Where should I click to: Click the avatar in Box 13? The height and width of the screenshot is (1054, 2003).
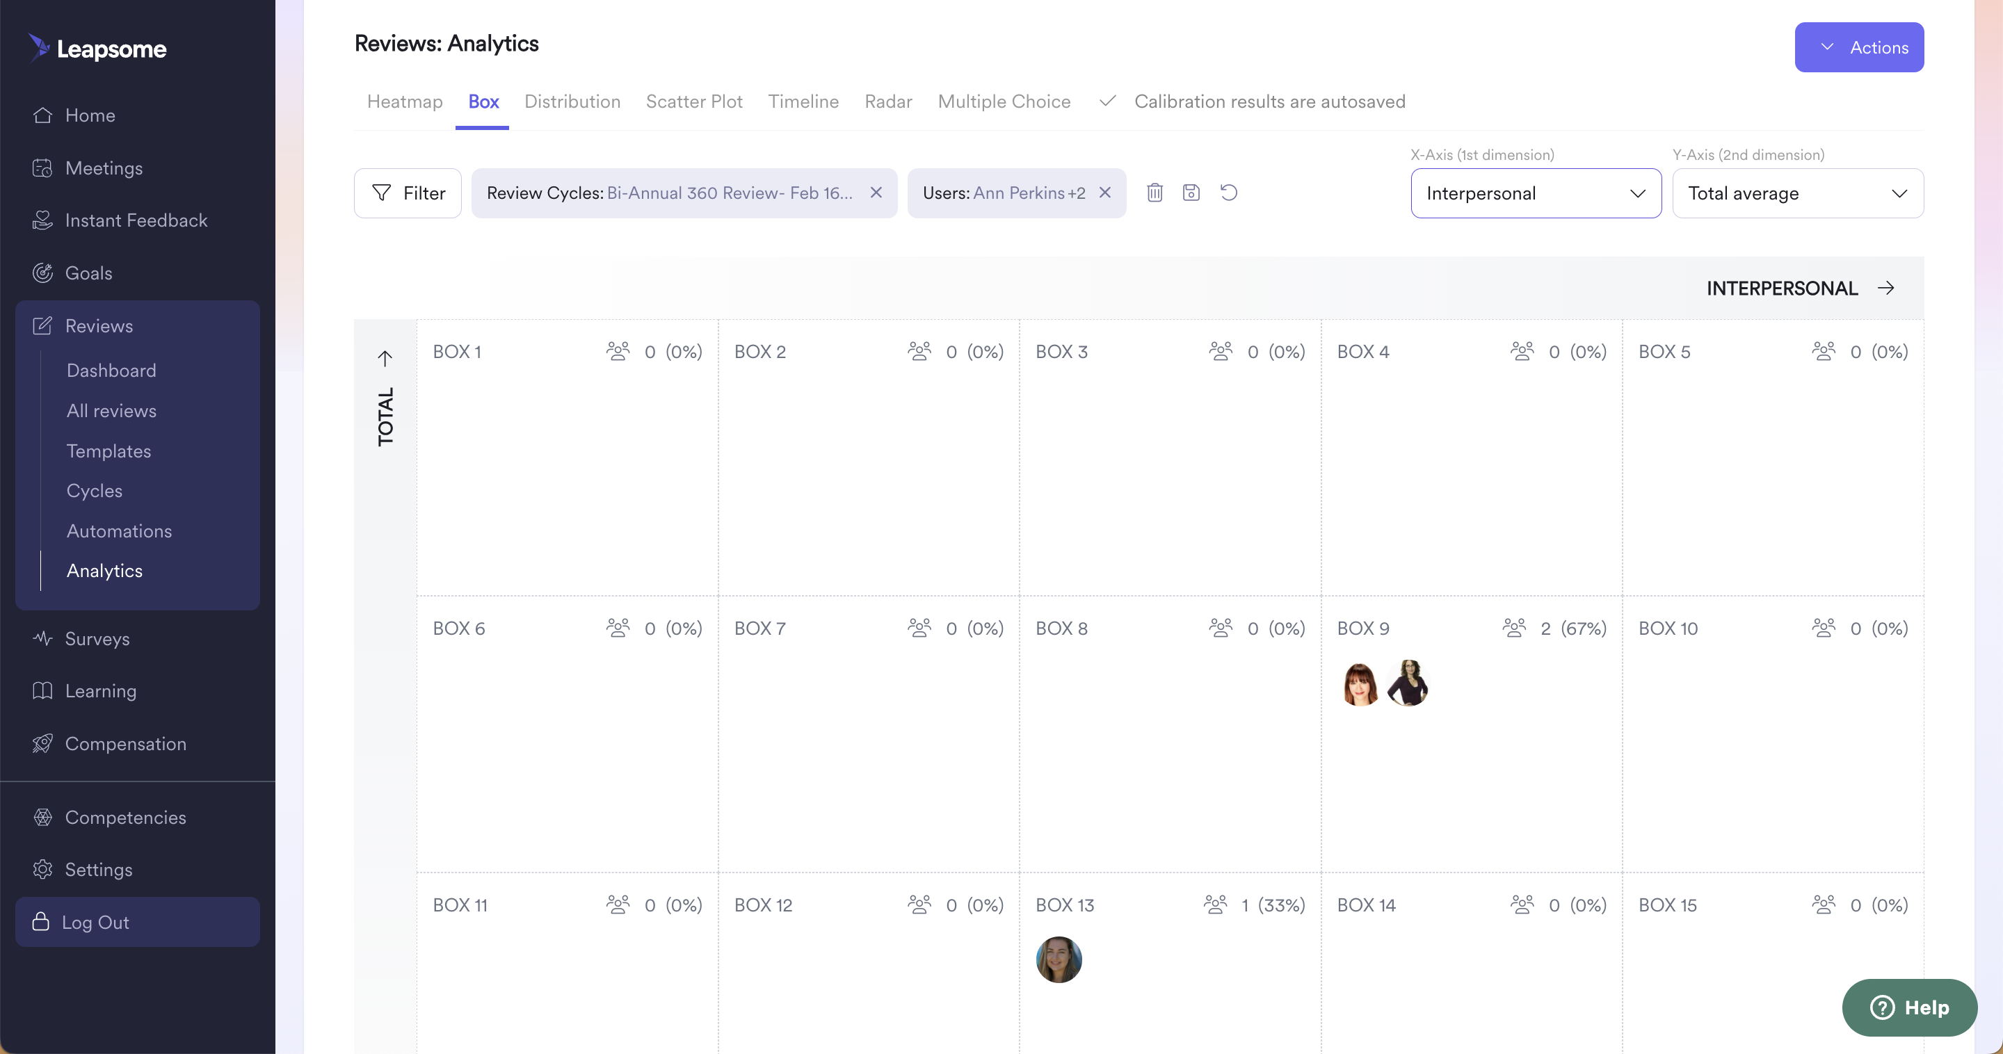1059,959
